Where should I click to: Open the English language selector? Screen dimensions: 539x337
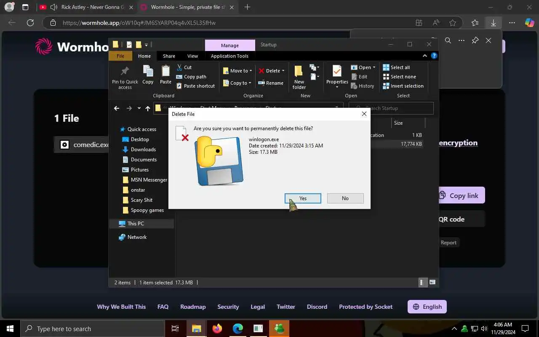coord(427,307)
